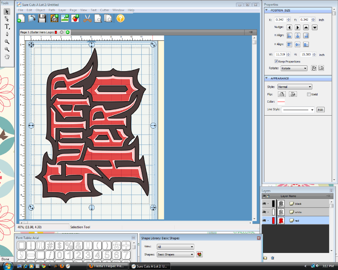This screenshot has width=338, height=270.
Task: Import an SVG file
Action: point(54,18)
